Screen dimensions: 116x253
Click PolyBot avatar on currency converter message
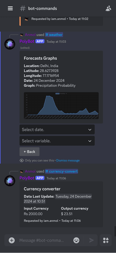click(x=10, y=181)
